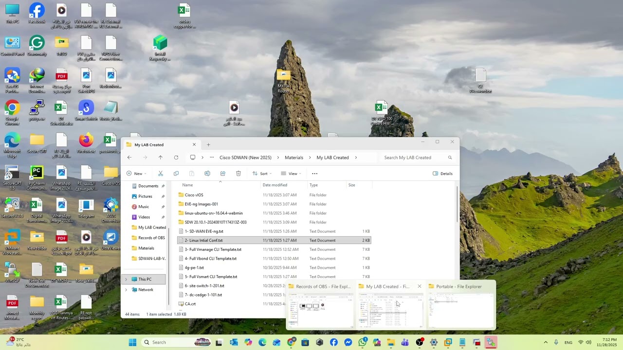Open Windows Start menu
The height and width of the screenshot is (350, 623).
[x=132, y=342]
